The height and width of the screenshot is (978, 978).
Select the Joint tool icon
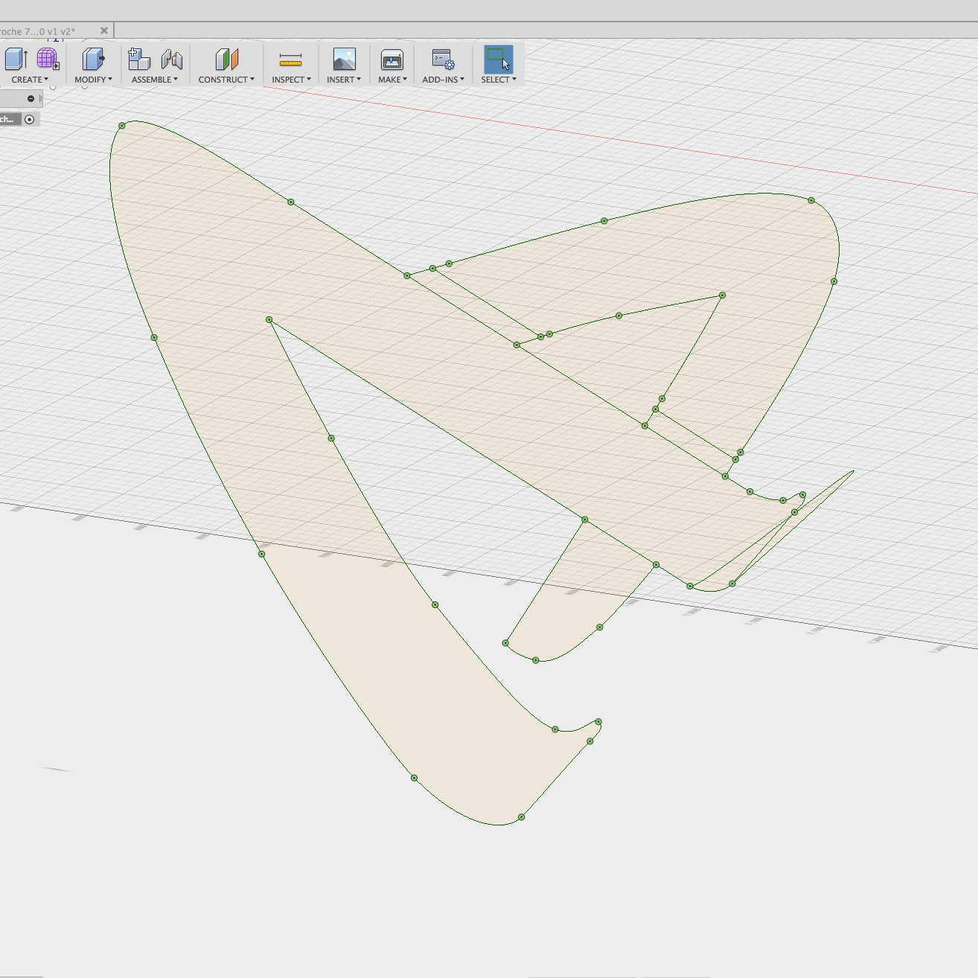click(x=172, y=59)
